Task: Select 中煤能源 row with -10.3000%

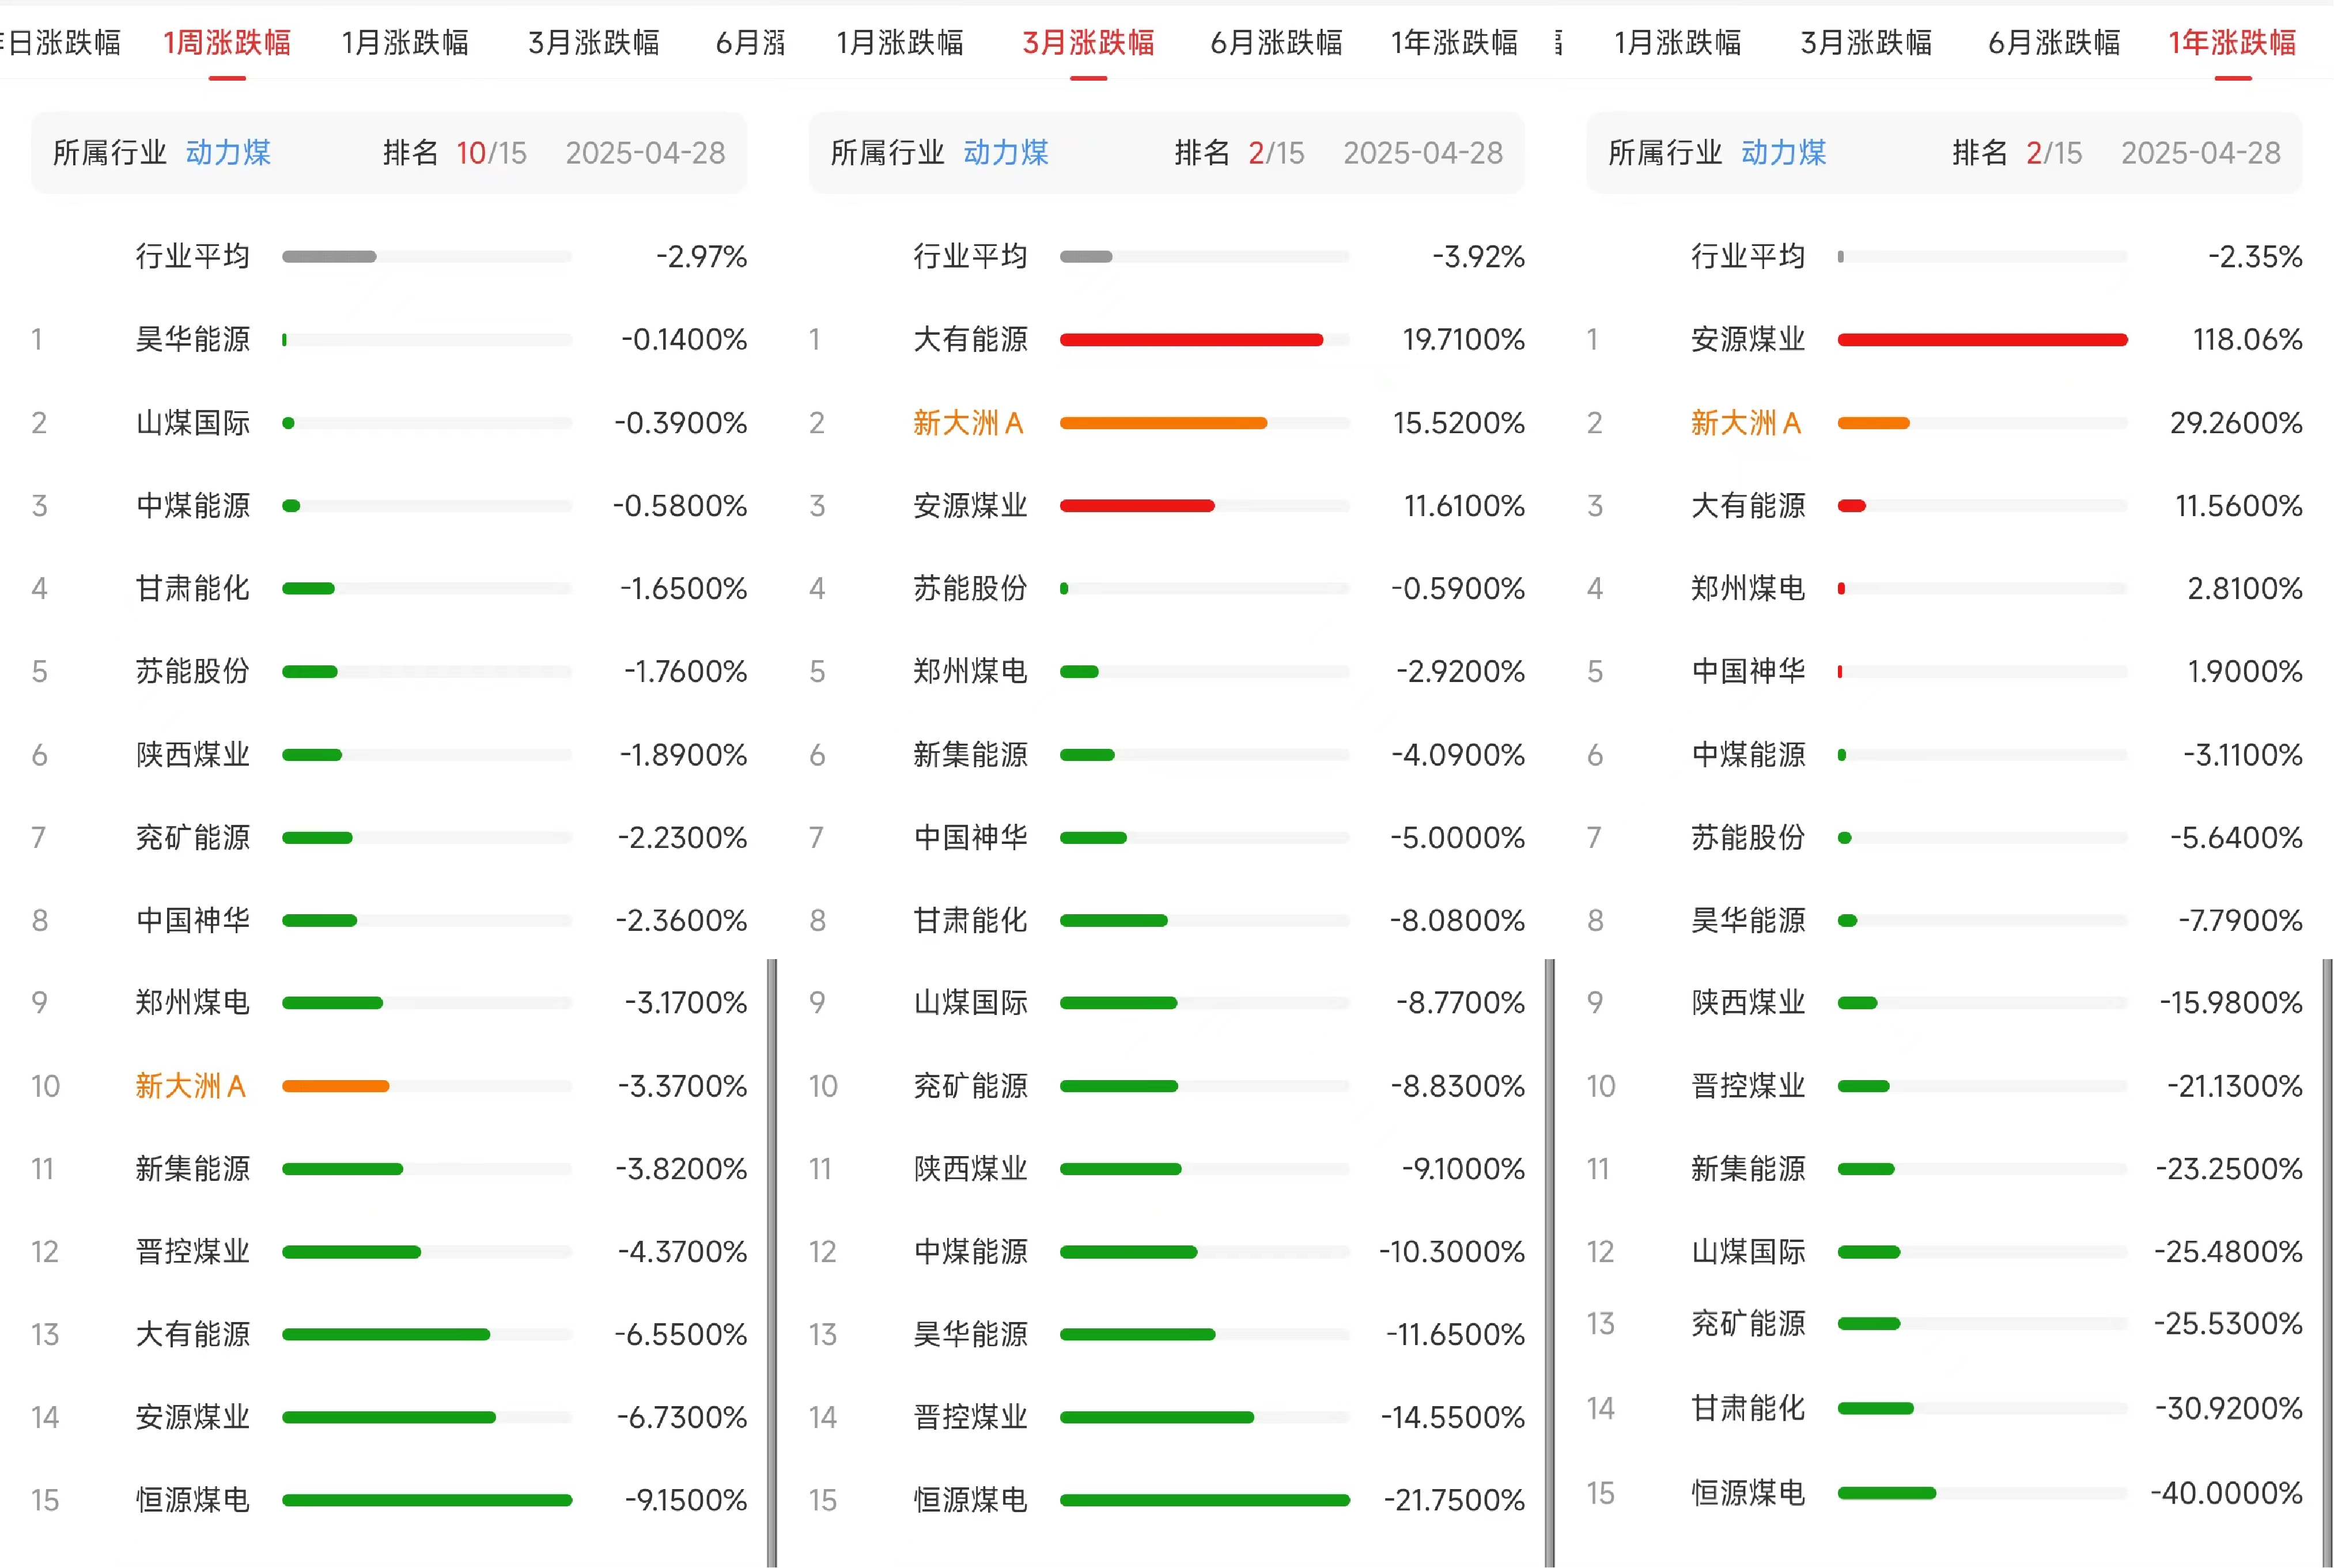Action: pos(1167,1251)
